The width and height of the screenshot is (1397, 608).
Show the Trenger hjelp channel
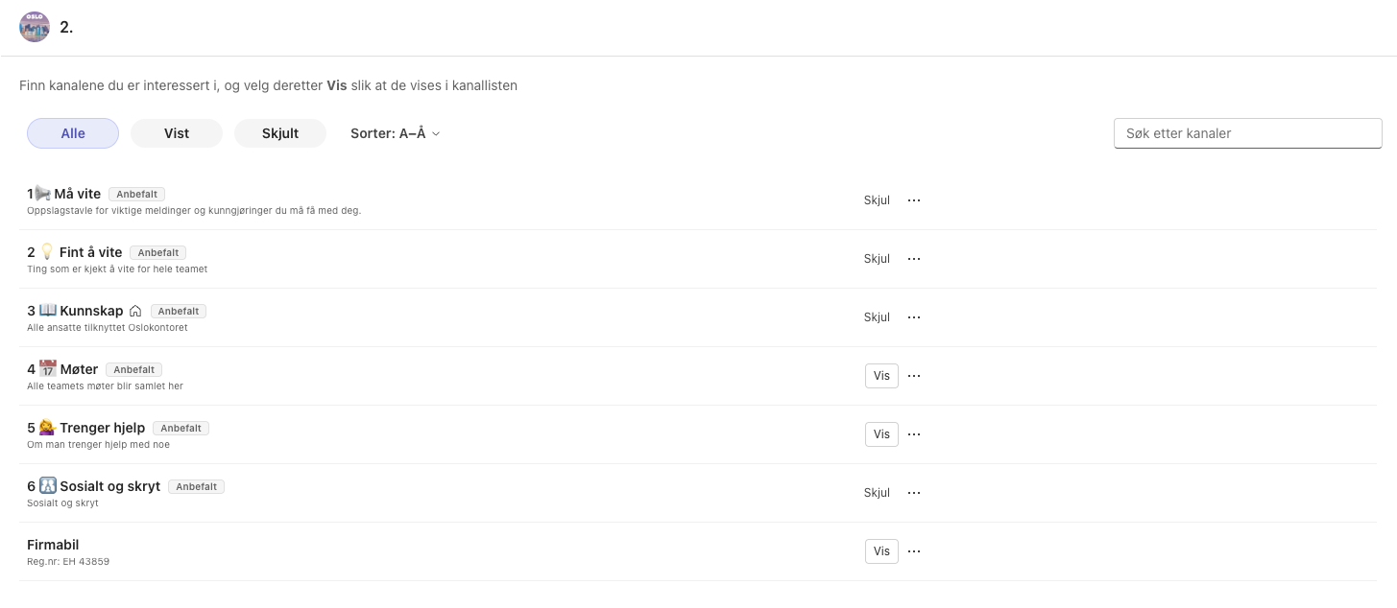pyautogui.click(x=881, y=434)
